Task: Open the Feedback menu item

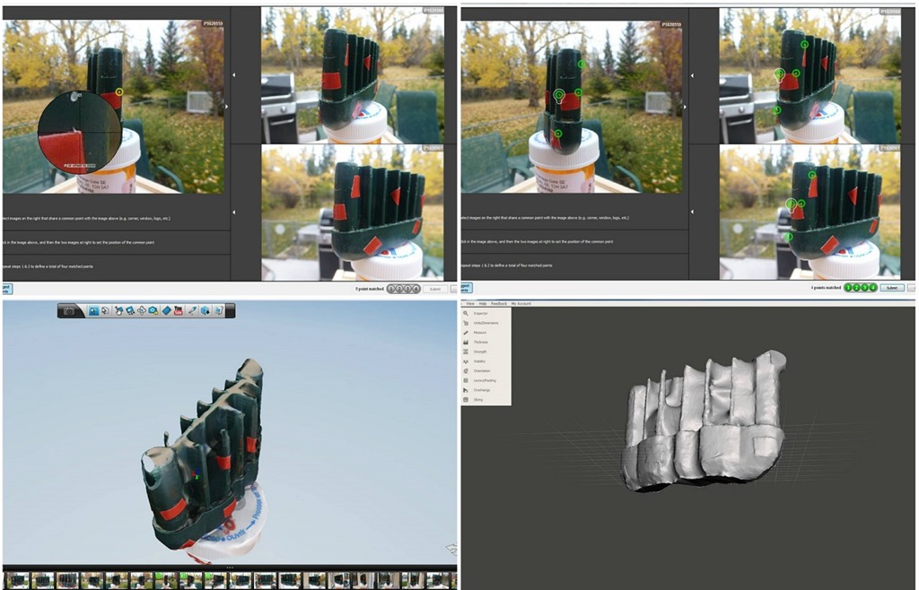Action: pyautogui.click(x=498, y=304)
